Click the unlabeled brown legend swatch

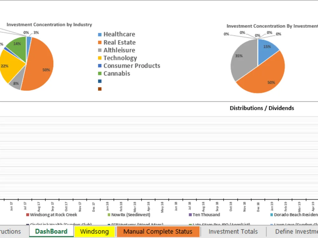100,89
